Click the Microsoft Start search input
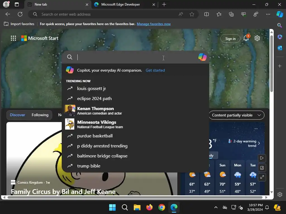Image resolution: width=286 pixels, height=214 pixels. [136, 57]
